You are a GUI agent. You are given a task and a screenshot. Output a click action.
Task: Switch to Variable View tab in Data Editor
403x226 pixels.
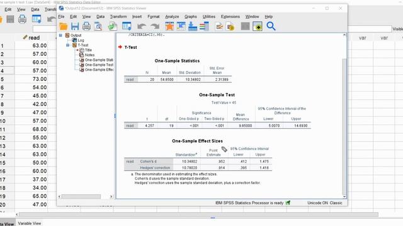(x=30, y=223)
